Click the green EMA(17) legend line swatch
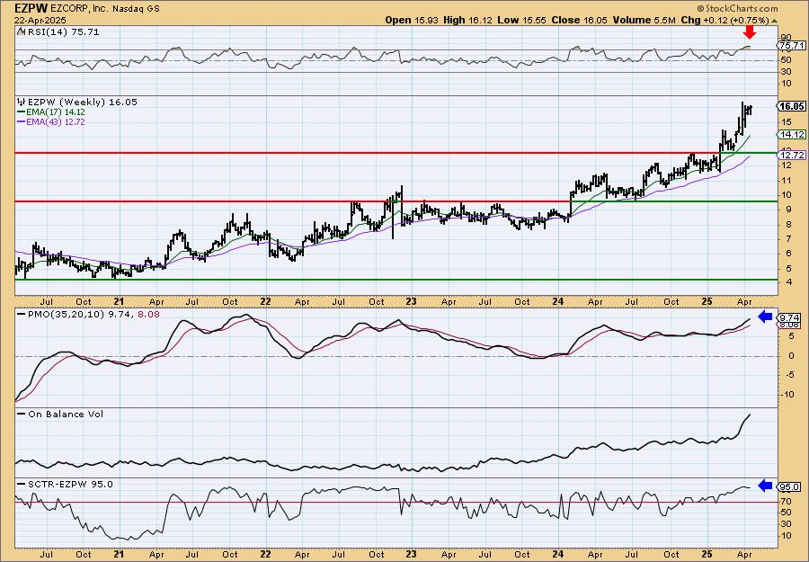 click(21, 112)
